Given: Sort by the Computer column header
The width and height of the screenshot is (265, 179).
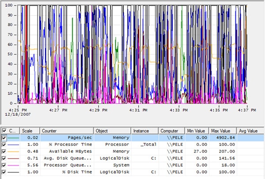Looking at the screenshot, I should pos(171,131).
